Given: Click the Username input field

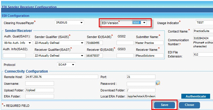Looking at the screenshot, I should coord(40,84).
